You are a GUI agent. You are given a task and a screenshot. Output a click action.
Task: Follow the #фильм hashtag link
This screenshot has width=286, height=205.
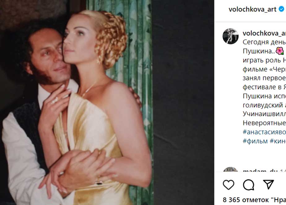click(255, 141)
